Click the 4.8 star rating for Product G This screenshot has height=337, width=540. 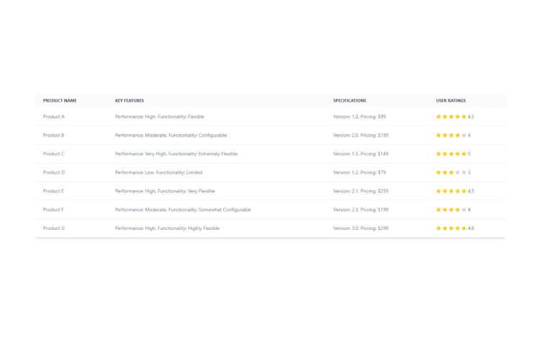click(x=455, y=228)
